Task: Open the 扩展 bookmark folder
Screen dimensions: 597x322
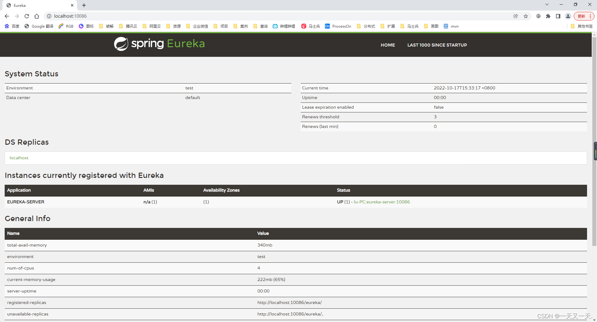Action: (x=388, y=26)
